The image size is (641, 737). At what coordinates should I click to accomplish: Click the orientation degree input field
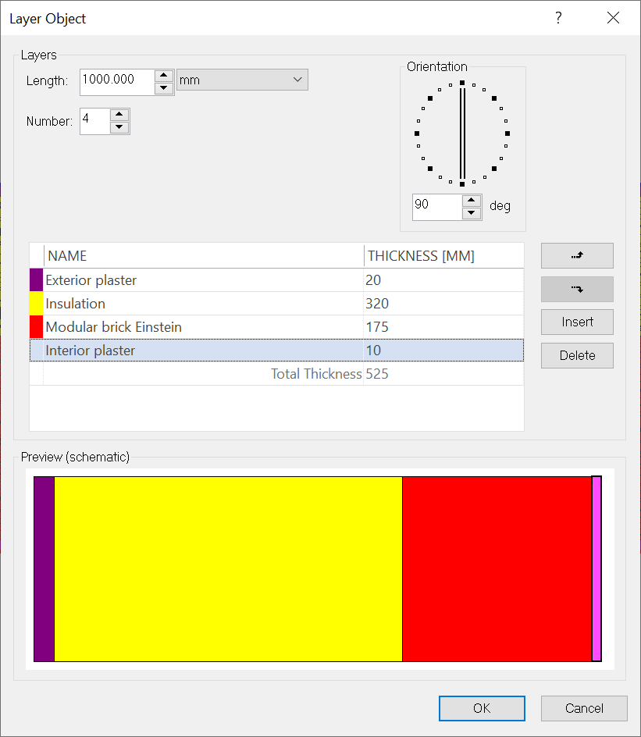pos(437,207)
